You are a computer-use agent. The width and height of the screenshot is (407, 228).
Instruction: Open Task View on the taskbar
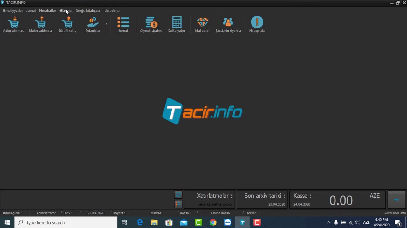pos(124,223)
